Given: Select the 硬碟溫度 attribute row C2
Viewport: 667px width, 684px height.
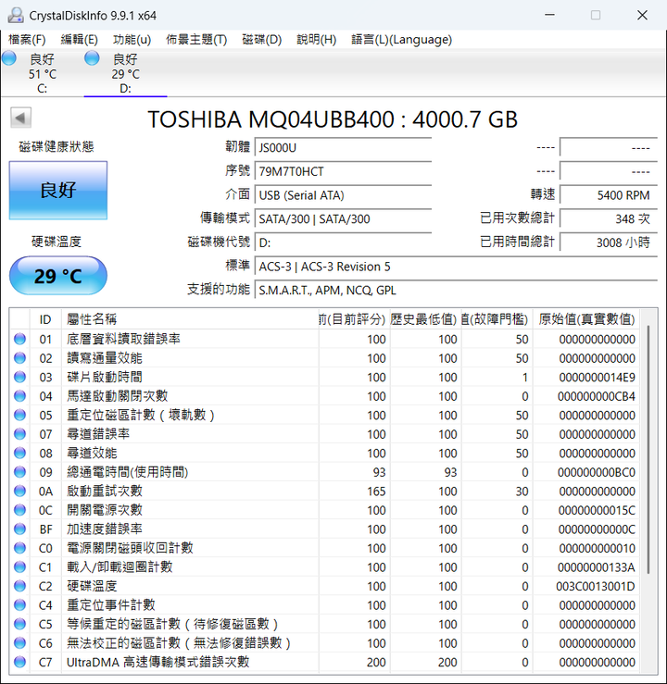Looking at the screenshot, I should [324, 586].
